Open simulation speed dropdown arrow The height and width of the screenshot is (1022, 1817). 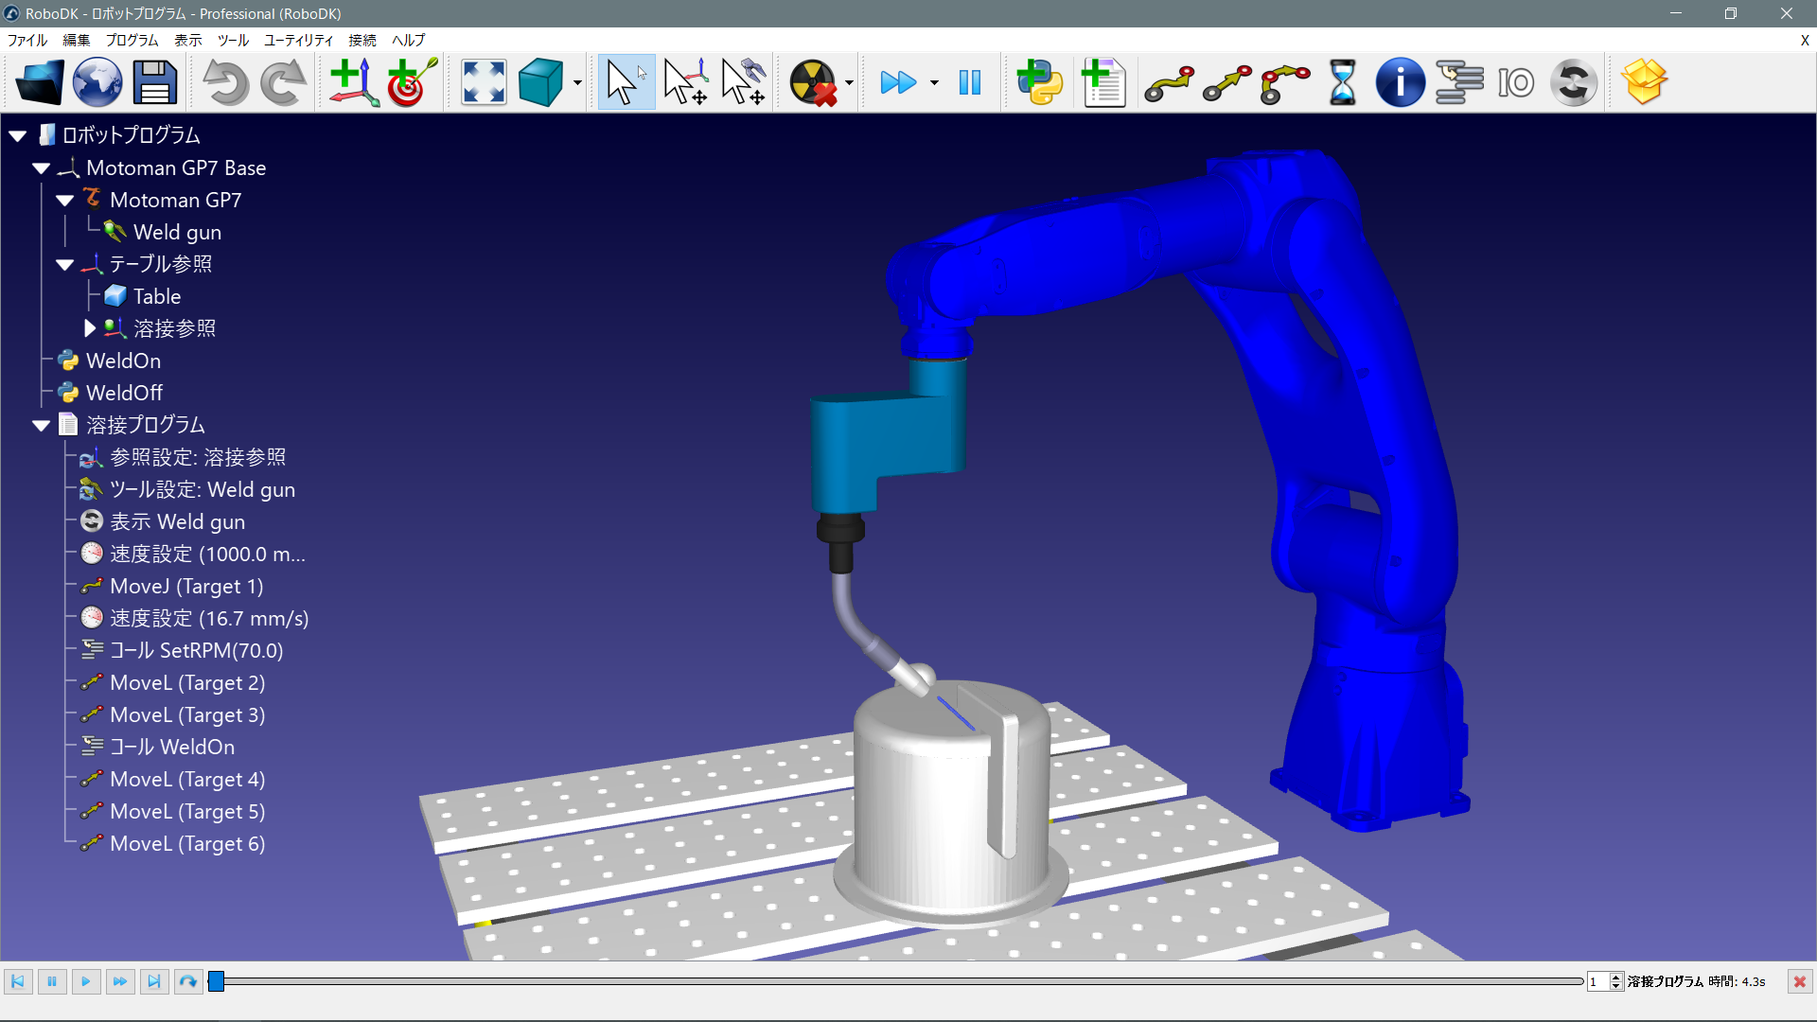934,83
